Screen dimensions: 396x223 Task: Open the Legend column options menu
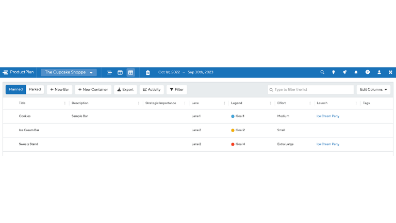(270, 103)
